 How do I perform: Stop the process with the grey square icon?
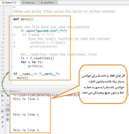[2, 100]
